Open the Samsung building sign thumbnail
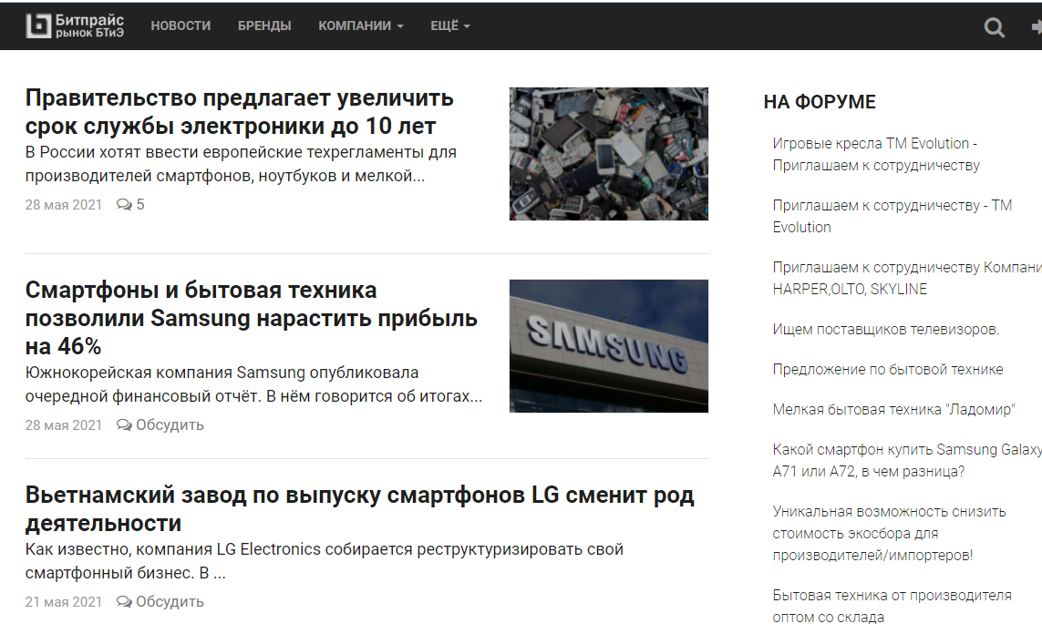This screenshot has height=634, width=1042. [609, 346]
